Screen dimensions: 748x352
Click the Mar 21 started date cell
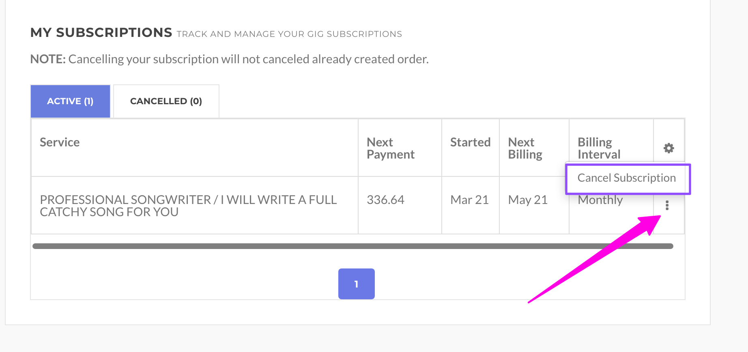(x=469, y=200)
